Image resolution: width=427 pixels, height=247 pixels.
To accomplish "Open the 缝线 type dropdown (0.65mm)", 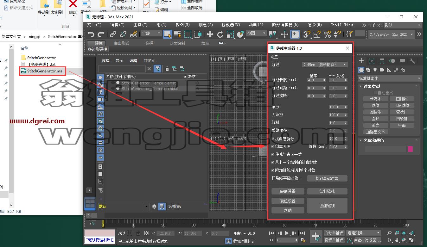I will tap(324, 65).
